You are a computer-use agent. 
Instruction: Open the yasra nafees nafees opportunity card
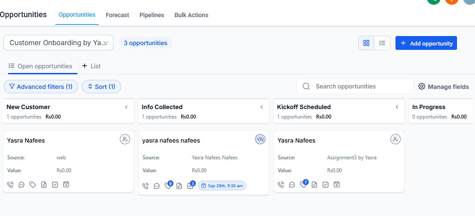pos(204,163)
